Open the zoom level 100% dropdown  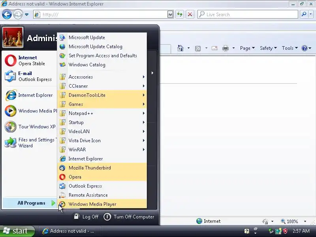tap(305, 221)
